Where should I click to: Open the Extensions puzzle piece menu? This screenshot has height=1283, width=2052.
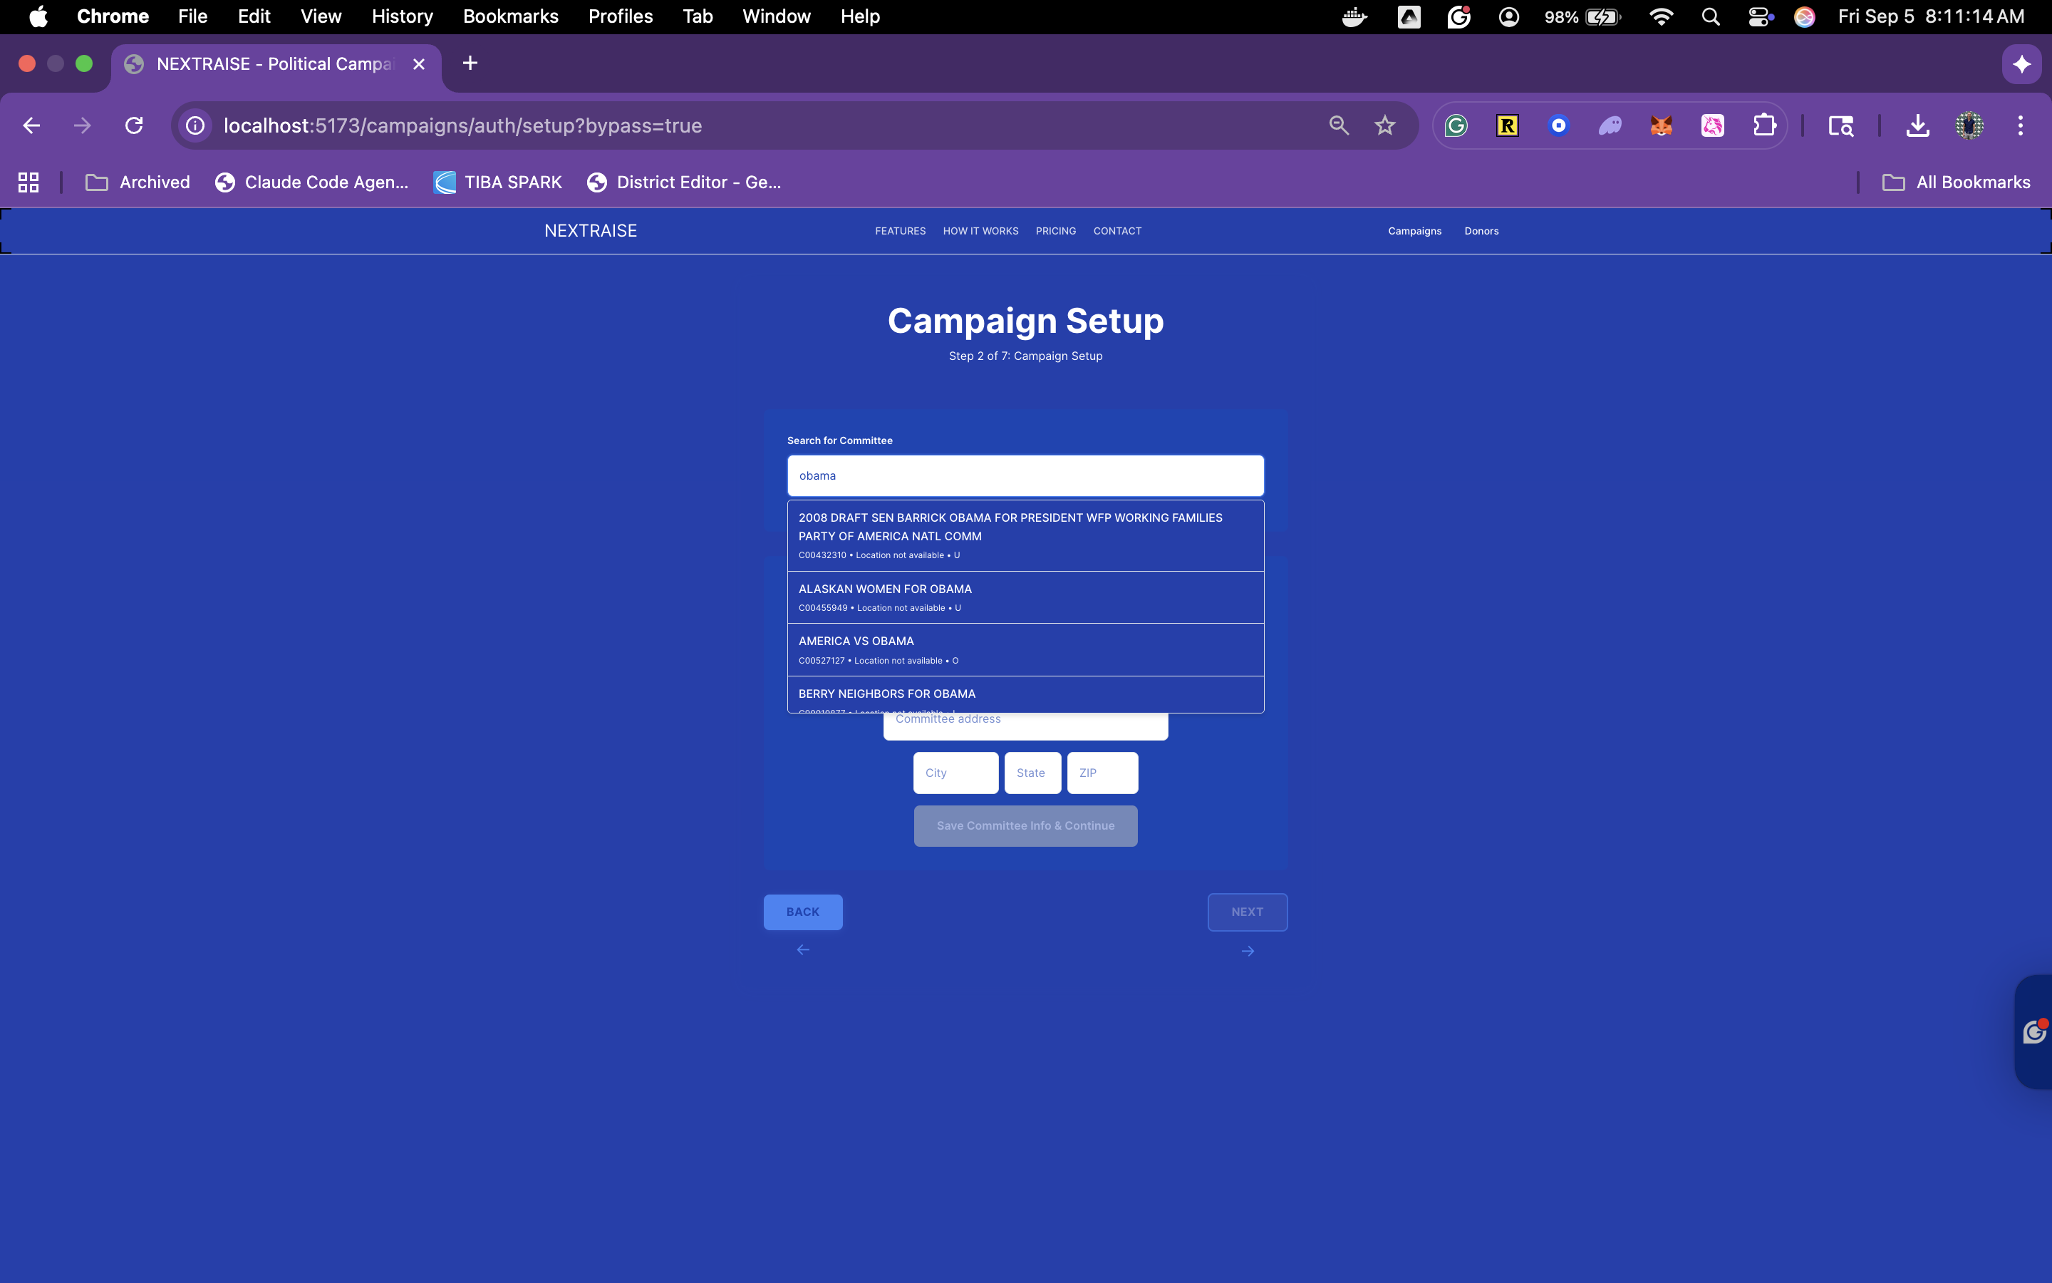(x=1763, y=125)
